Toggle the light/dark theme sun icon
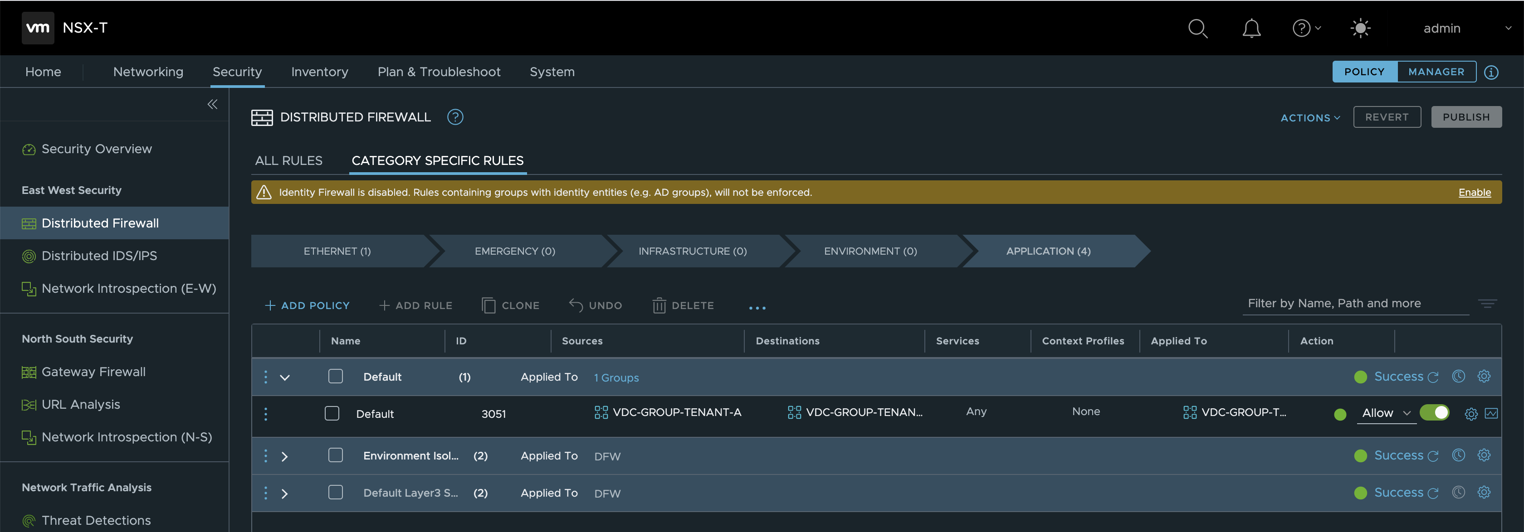The height and width of the screenshot is (532, 1524). 1360,29
